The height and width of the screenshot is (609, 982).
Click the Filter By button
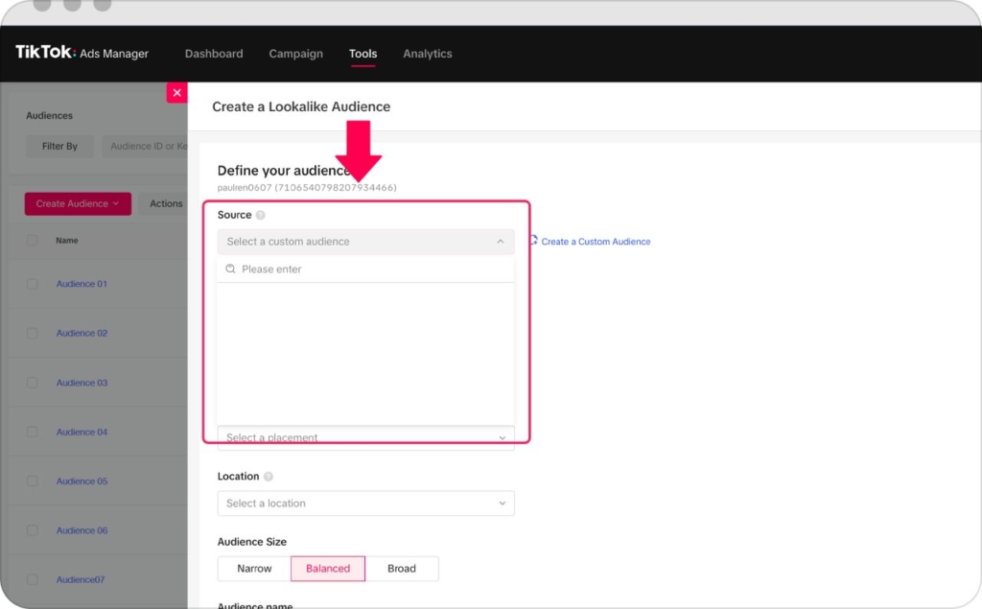click(x=59, y=146)
